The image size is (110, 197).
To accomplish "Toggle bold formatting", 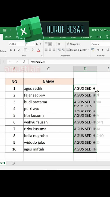I will [11, 50].
